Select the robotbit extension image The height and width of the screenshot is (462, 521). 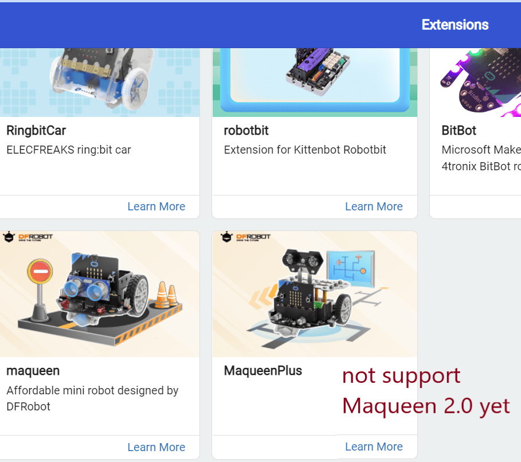(315, 83)
